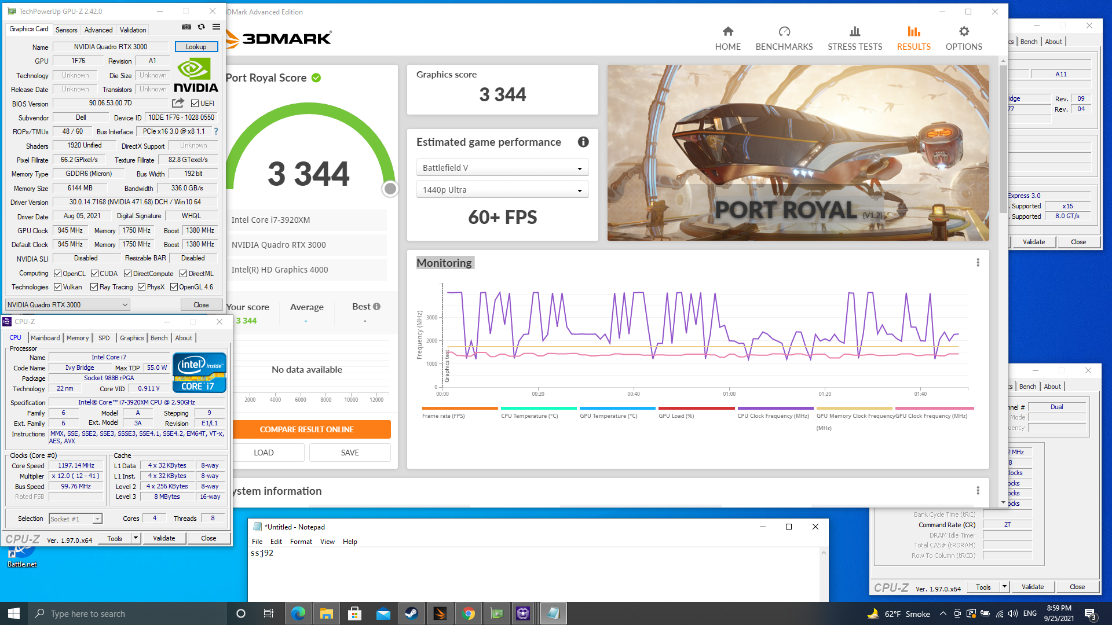1112x625 pixels.
Task: Toggle the UEFI checkbox in GPU-Z
Action: coord(195,103)
